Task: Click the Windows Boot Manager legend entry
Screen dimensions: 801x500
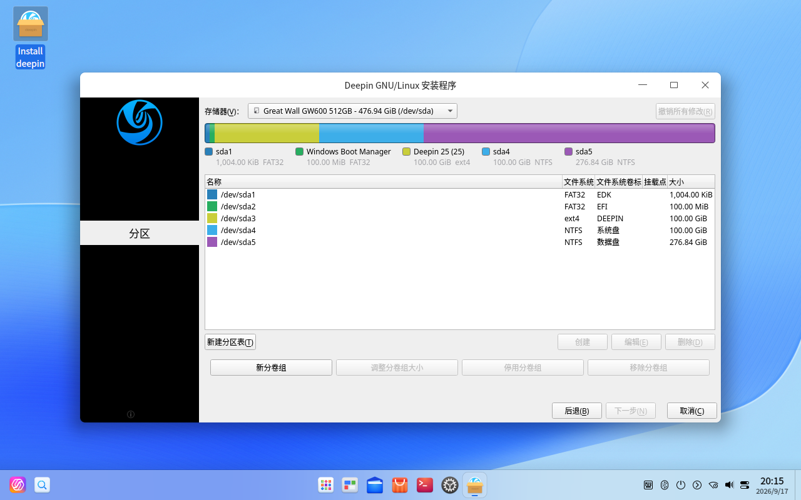Action: tap(343, 156)
